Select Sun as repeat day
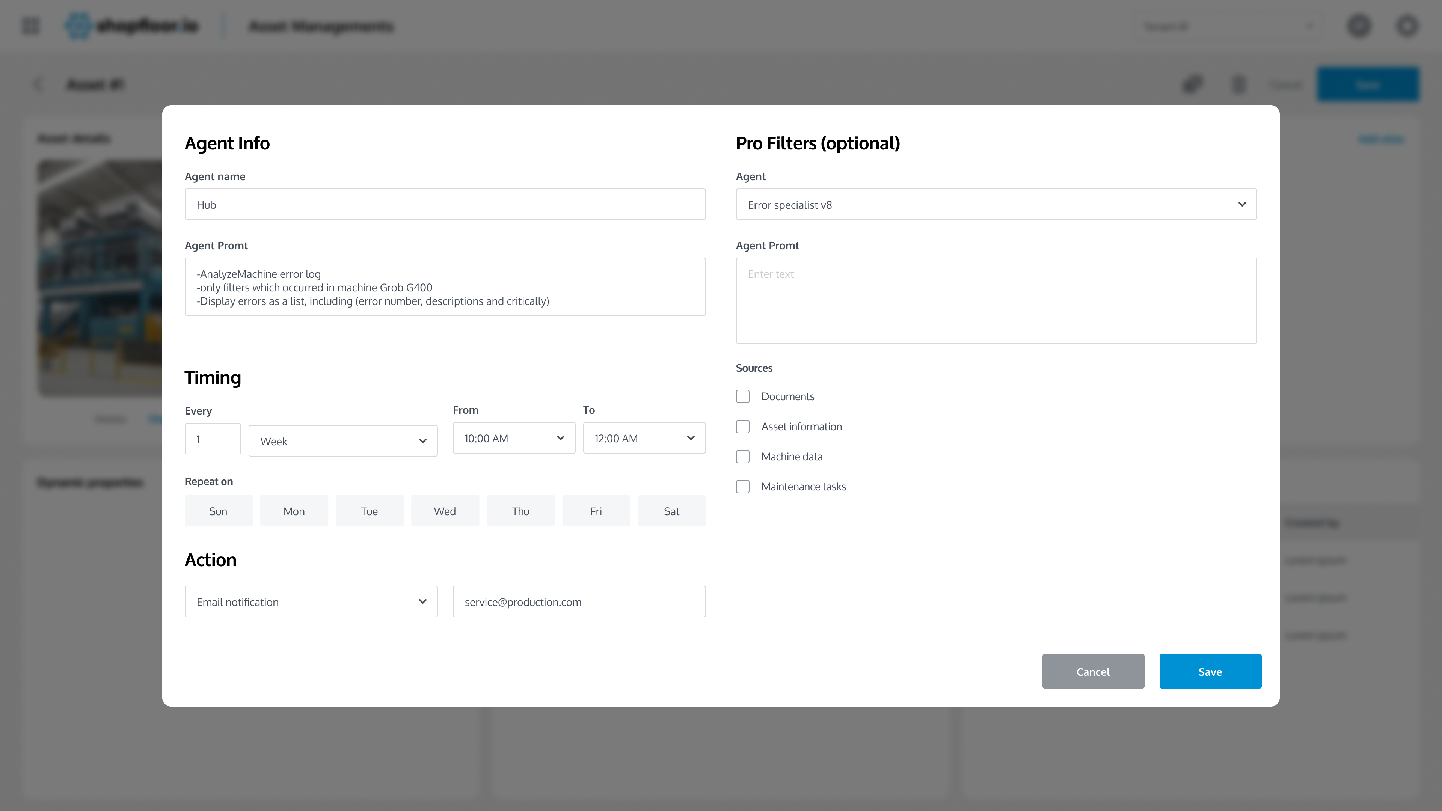The width and height of the screenshot is (1442, 811). 218,511
